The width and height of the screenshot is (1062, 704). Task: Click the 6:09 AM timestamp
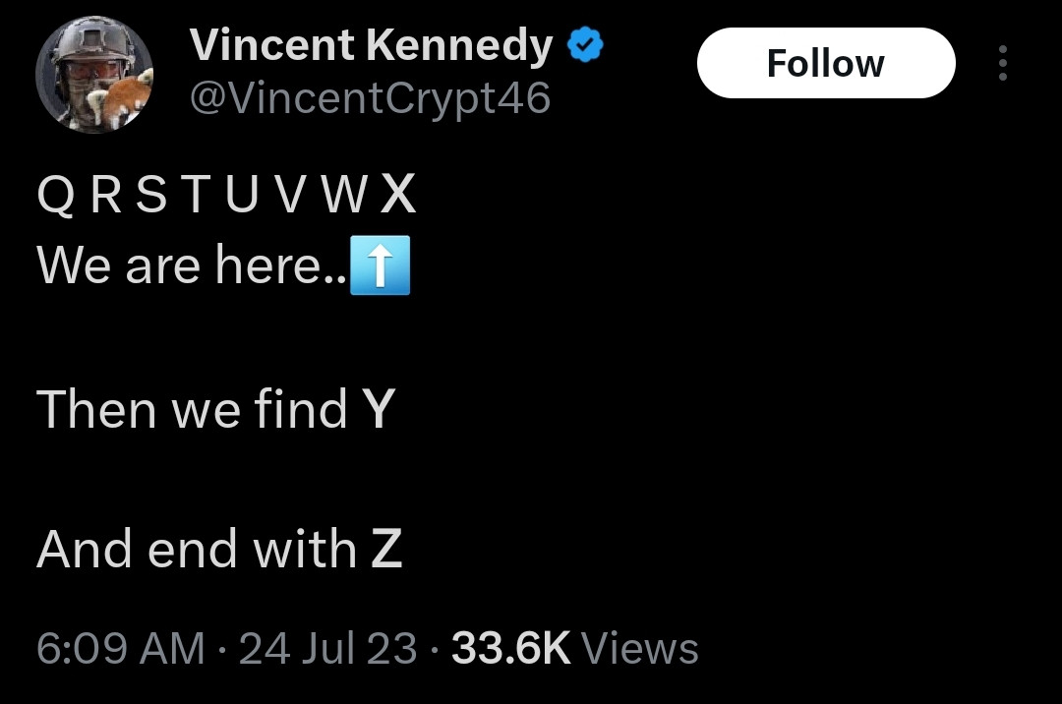120,649
